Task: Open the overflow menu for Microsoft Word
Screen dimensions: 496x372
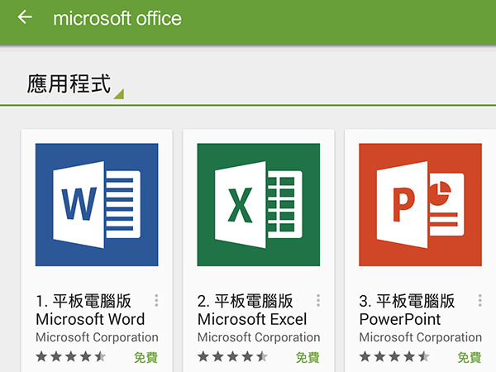Action: [156, 301]
